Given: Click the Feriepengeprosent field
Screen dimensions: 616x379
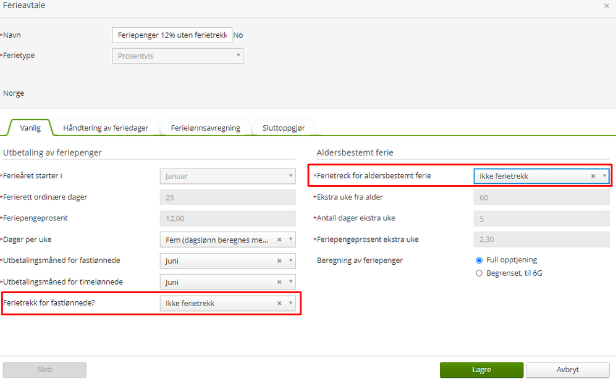Looking at the screenshot, I should click(x=227, y=219).
